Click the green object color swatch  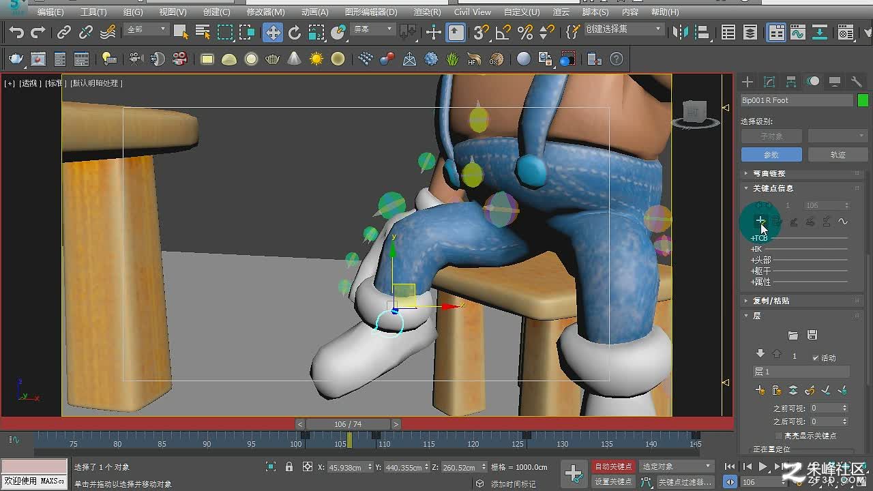(x=863, y=100)
